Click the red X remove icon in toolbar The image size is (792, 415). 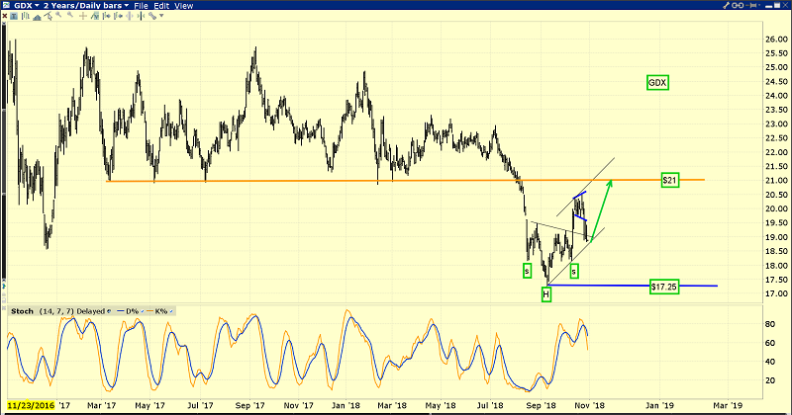(4, 16)
